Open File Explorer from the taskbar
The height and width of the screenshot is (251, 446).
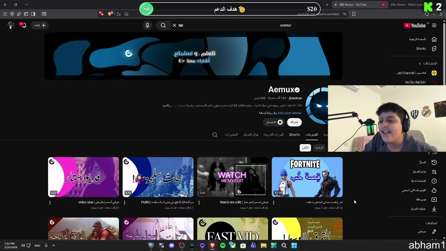(263, 246)
